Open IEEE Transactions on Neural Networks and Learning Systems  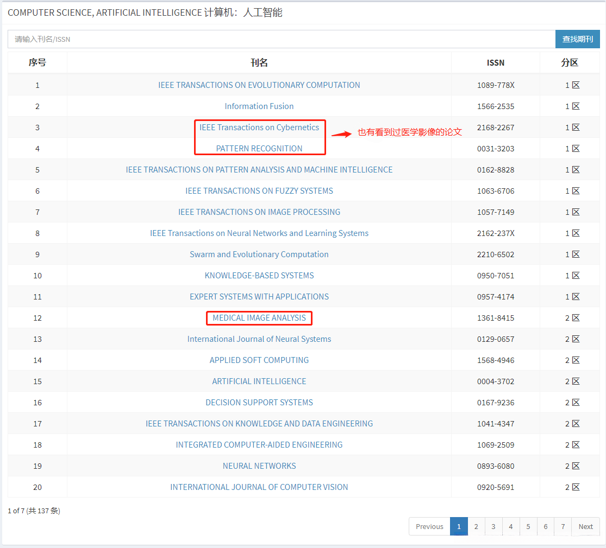(259, 233)
